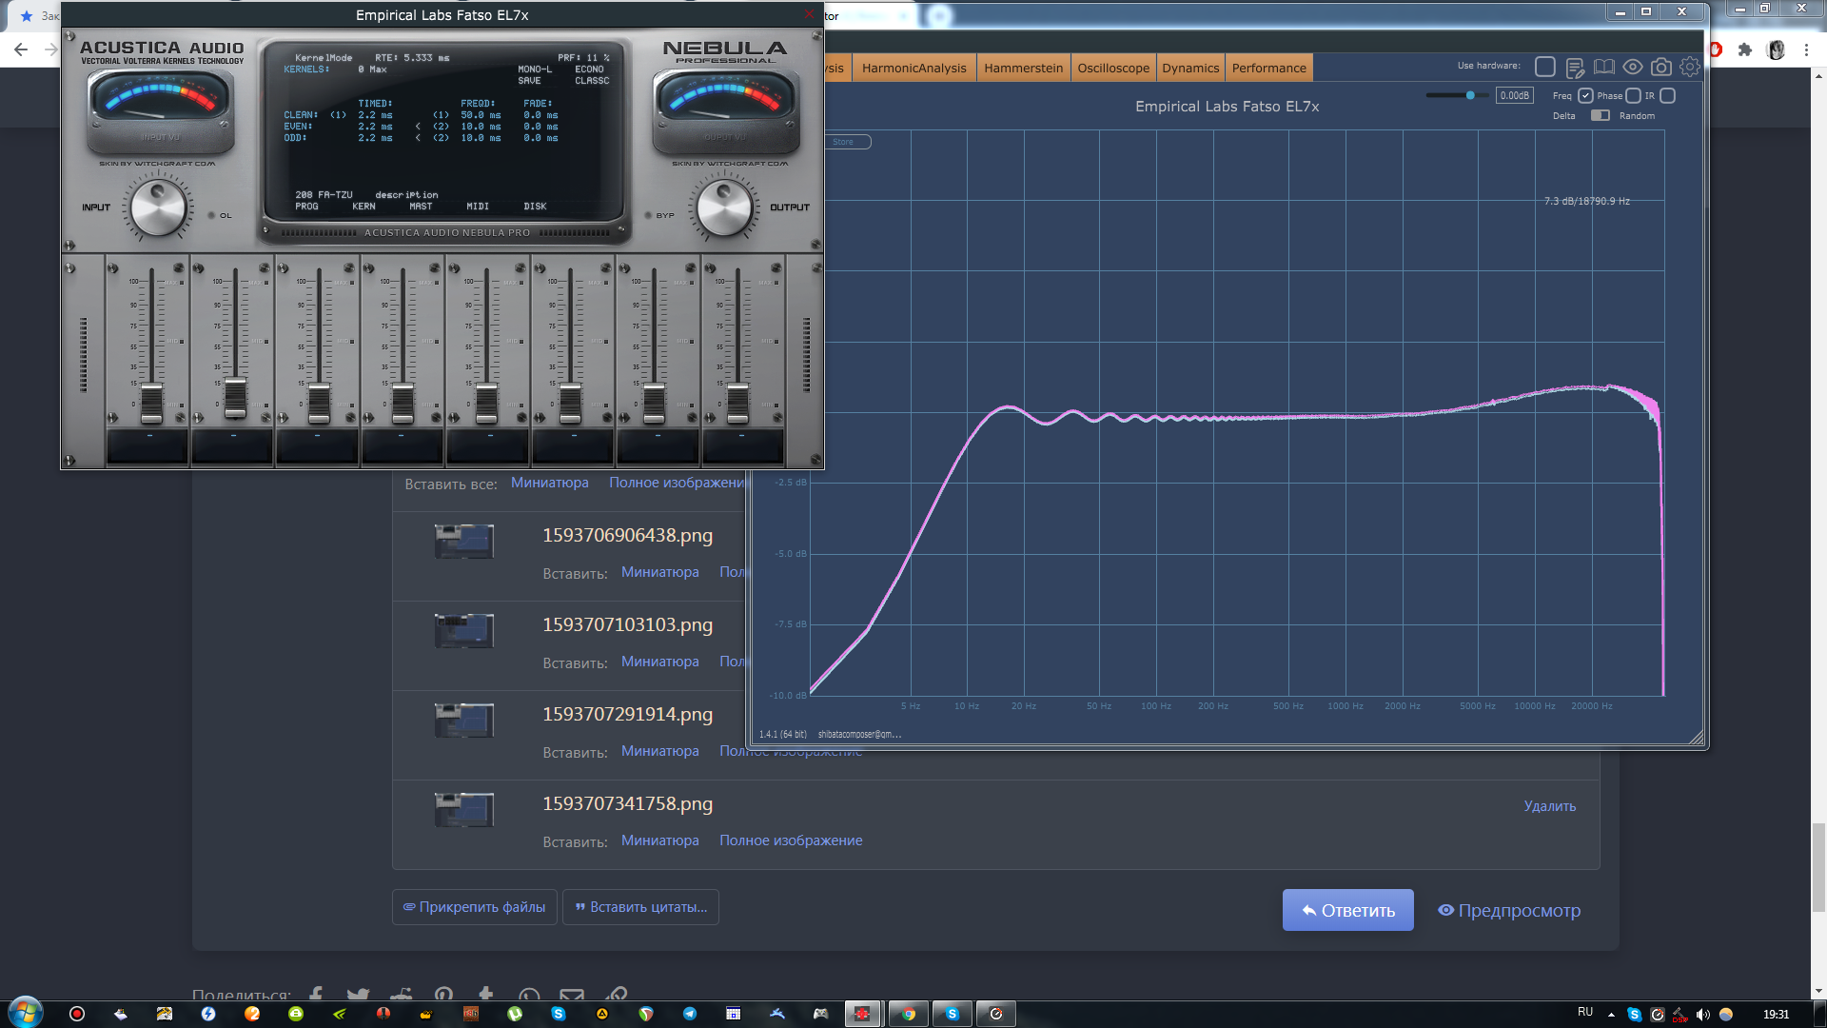The height and width of the screenshot is (1028, 1827).
Task: Click Миниатюра for 1593707291914.png
Action: tap(659, 751)
